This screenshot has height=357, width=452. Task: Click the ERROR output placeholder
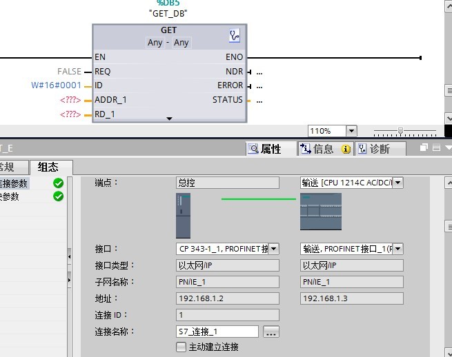click(x=259, y=86)
